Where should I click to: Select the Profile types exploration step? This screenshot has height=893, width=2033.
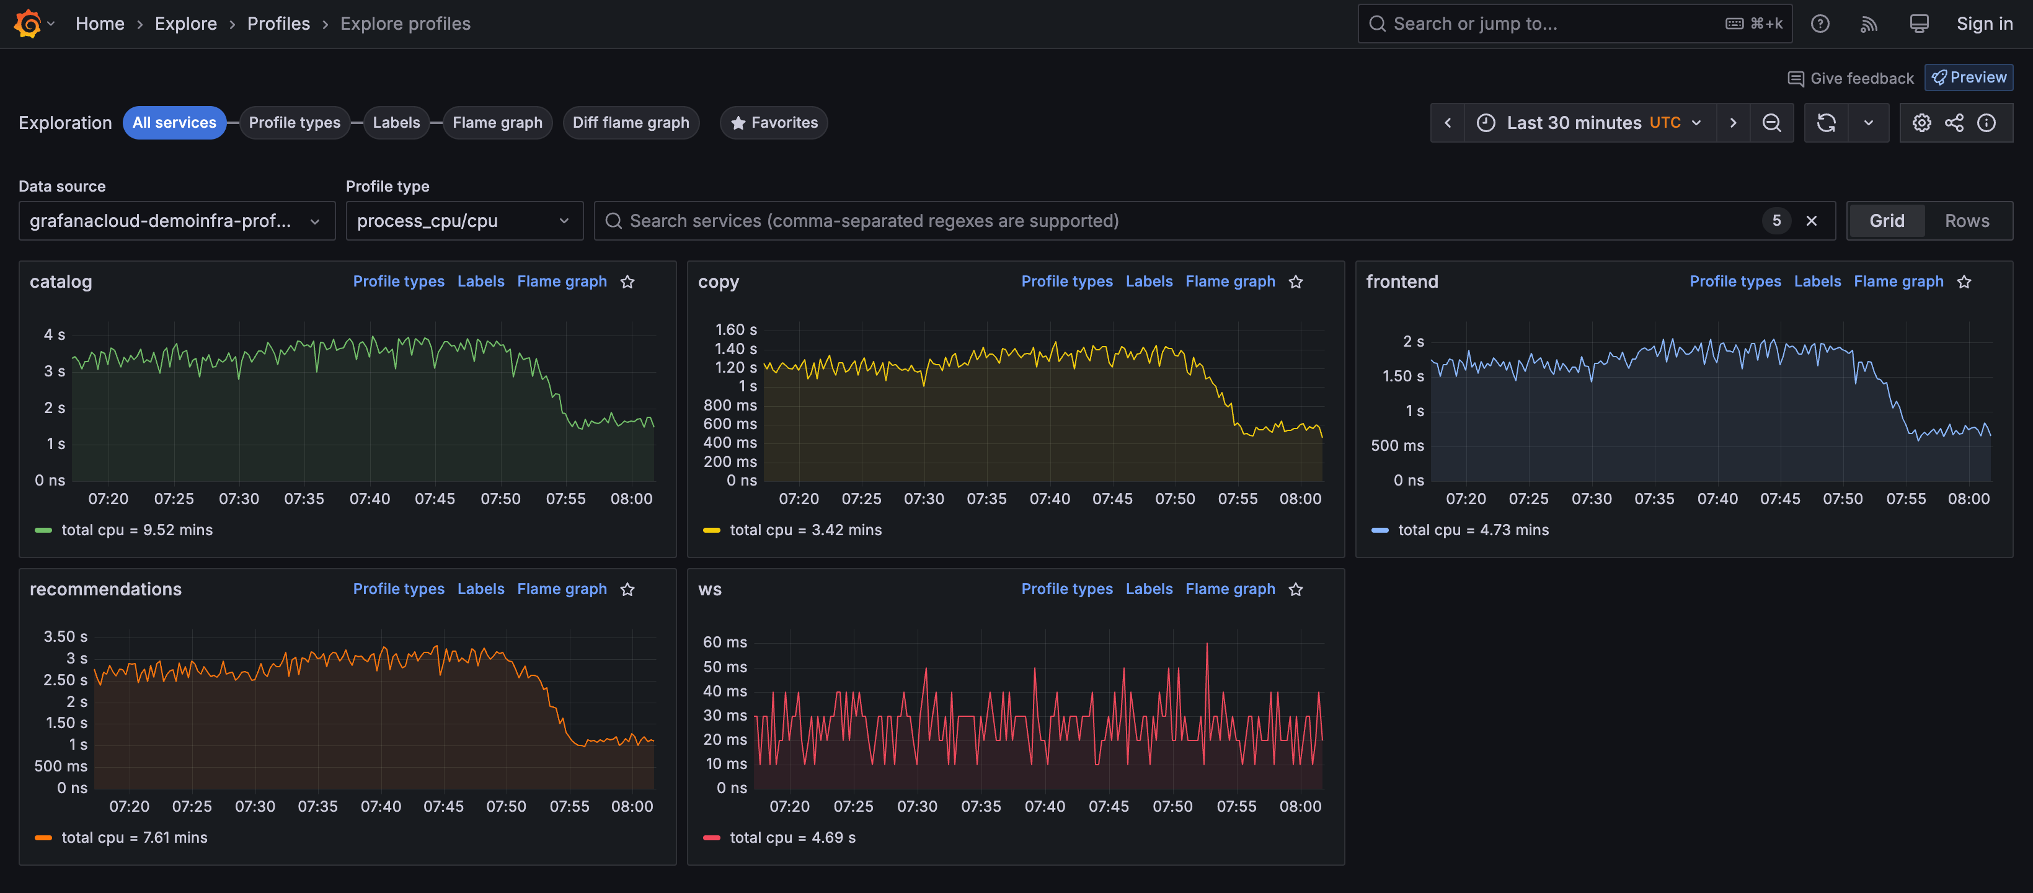point(295,122)
